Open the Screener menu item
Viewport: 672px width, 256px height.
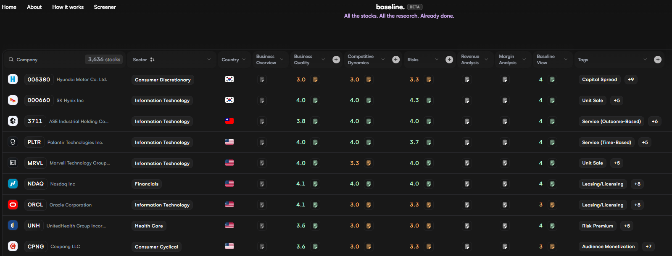pos(105,7)
